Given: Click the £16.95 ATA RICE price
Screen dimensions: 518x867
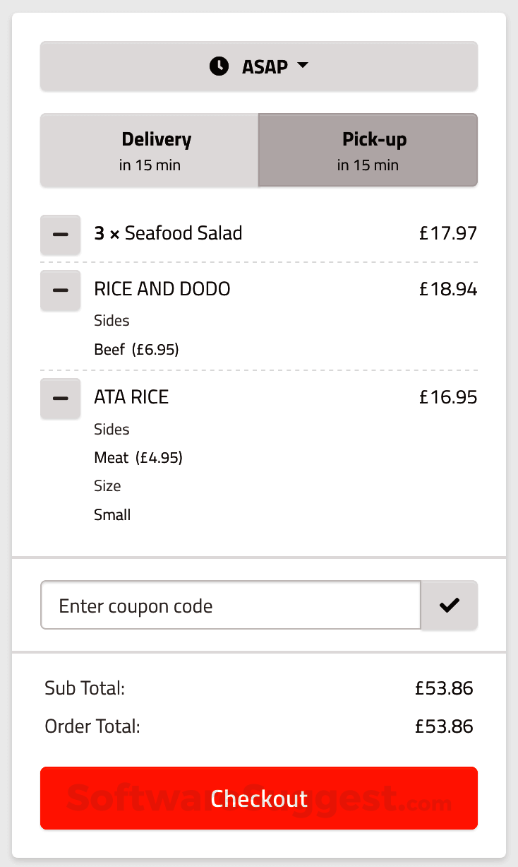Looking at the screenshot, I should [x=447, y=397].
